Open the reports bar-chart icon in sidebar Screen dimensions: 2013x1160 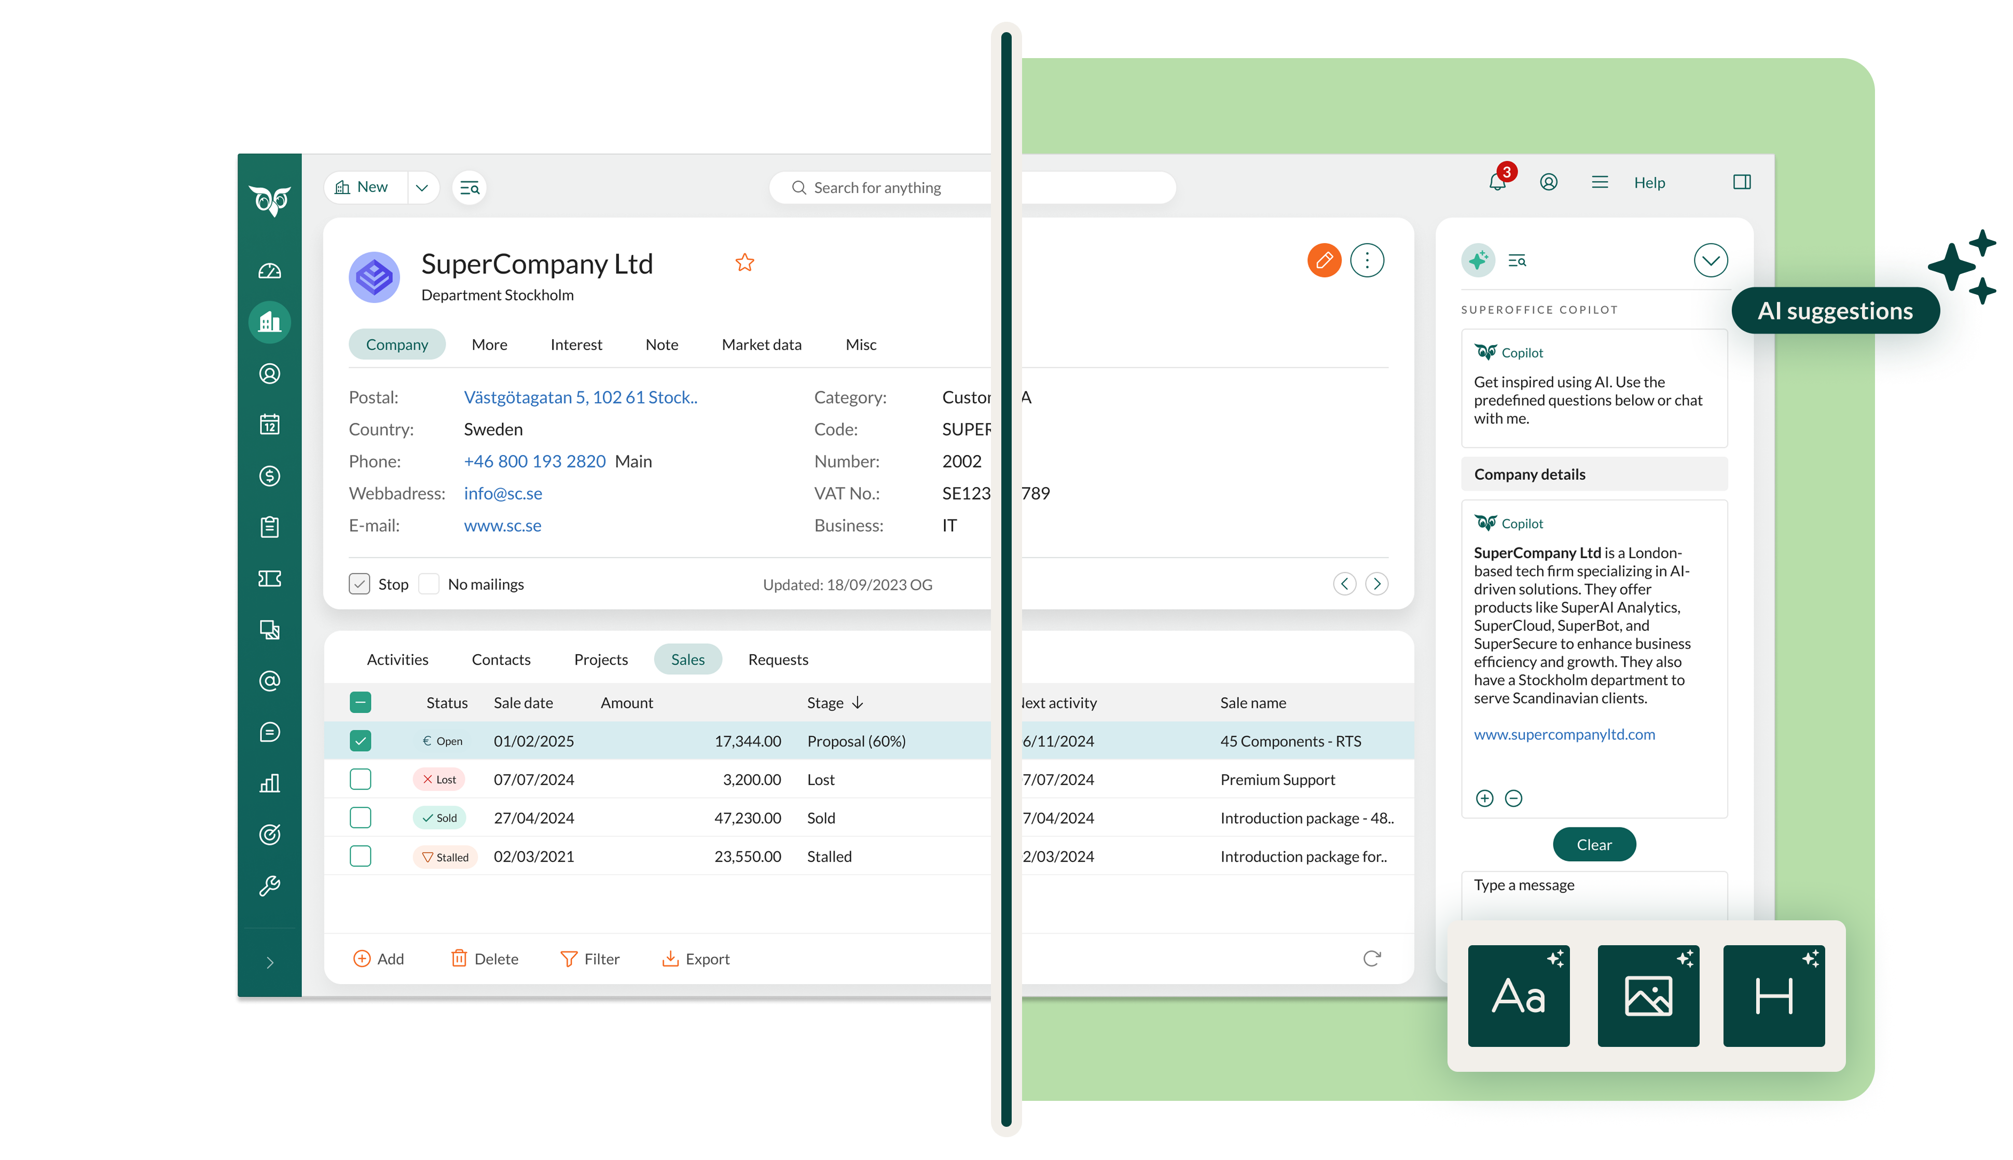click(x=270, y=783)
